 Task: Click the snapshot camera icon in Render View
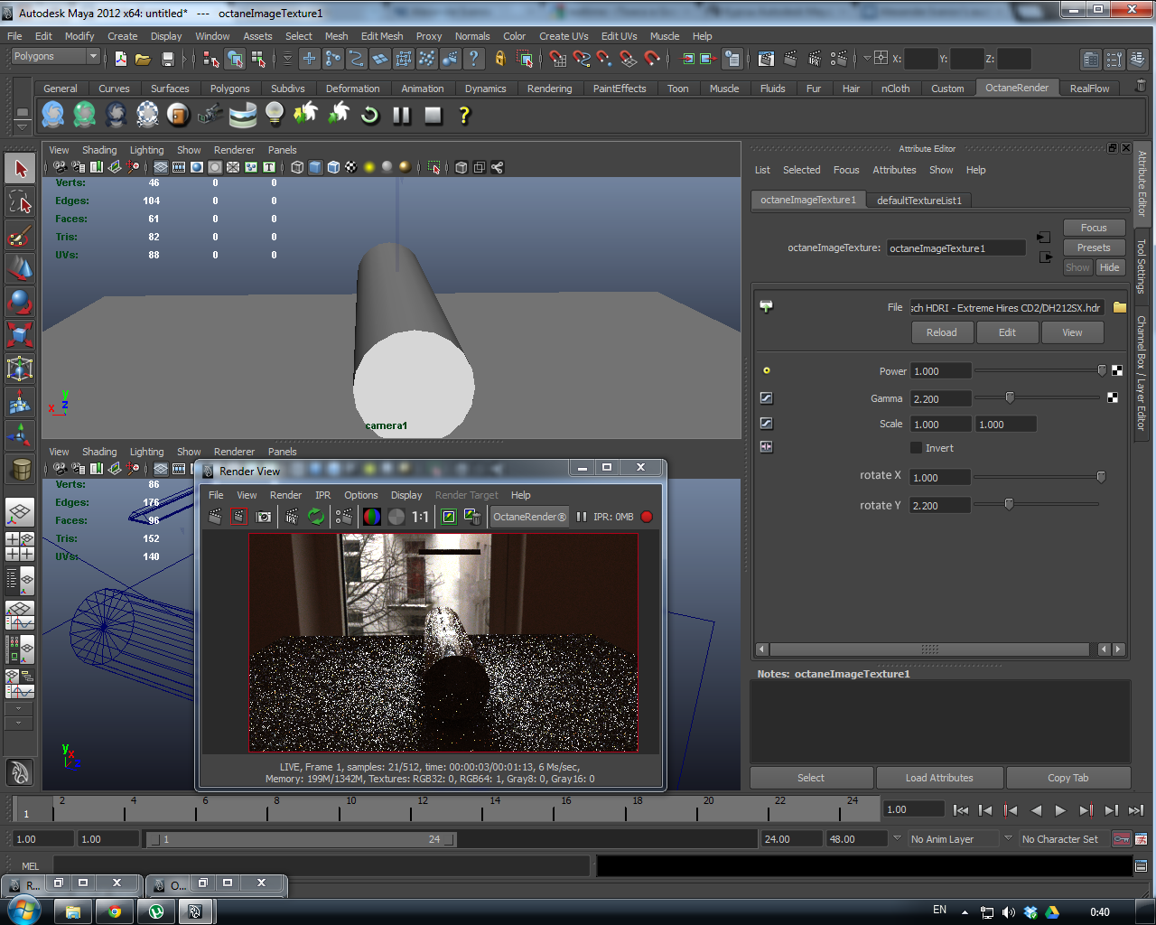[264, 517]
